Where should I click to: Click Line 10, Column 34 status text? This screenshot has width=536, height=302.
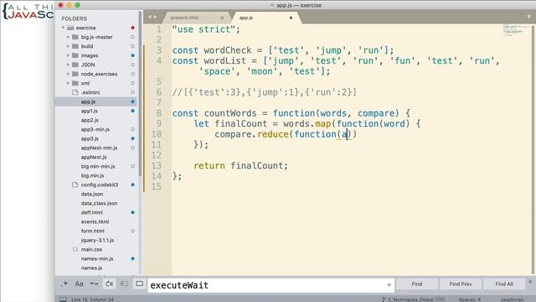click(x=93, y=299)
